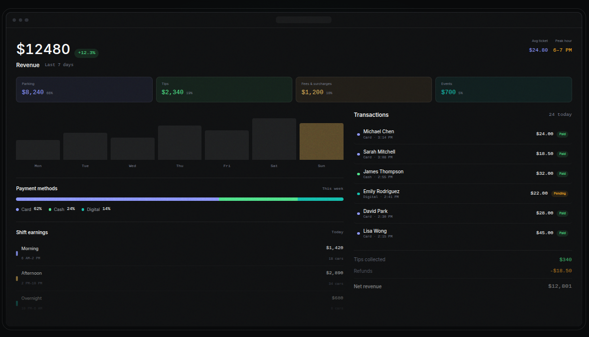This screenshot has height=337, width=589.
Task: Click the 24 today transactions count
Action: tap(560, 114)
